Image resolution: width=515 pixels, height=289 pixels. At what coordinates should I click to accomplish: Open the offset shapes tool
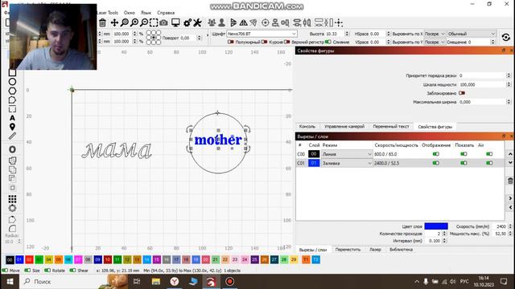pyautogui.click(x=12, y=149)
